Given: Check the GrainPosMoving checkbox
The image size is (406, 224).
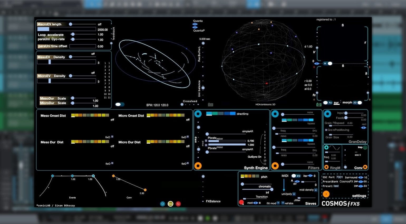Looking at the screenshot, I should [326, 130].
